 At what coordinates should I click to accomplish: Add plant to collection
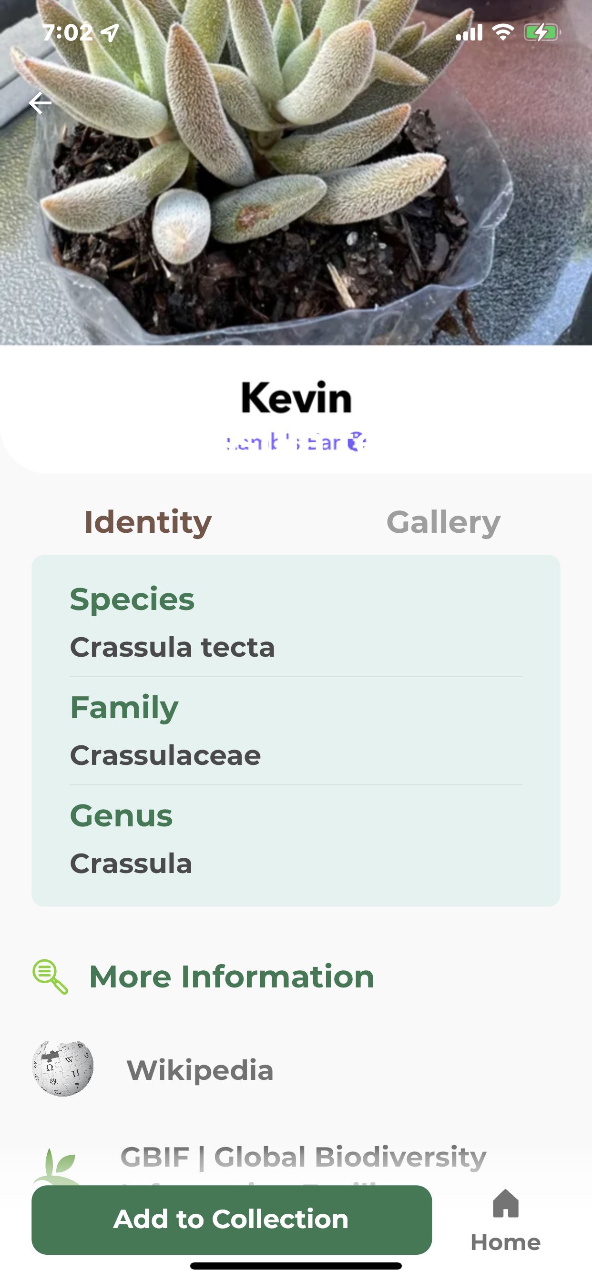point(231,1220)
